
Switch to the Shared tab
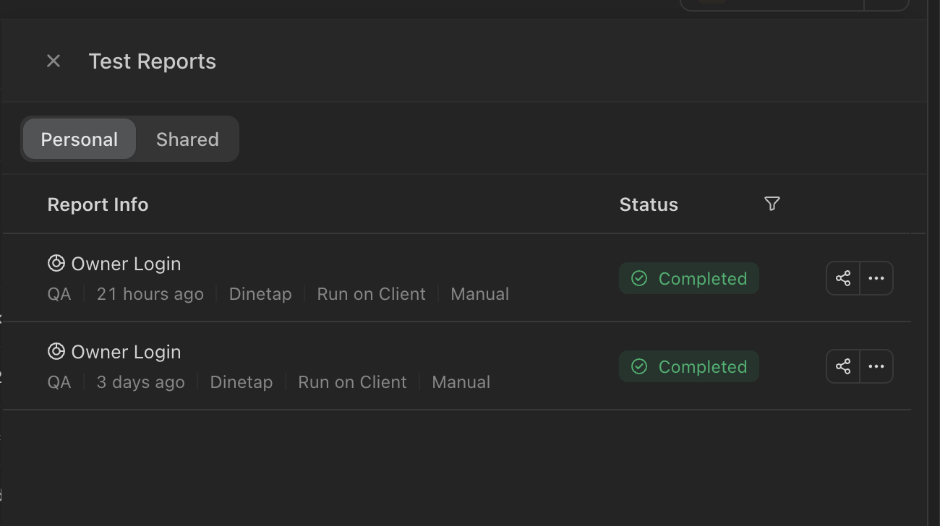187,139
